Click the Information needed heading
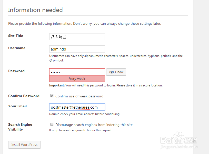The height and width of the screenshot is (154, 209). (35, 10)
